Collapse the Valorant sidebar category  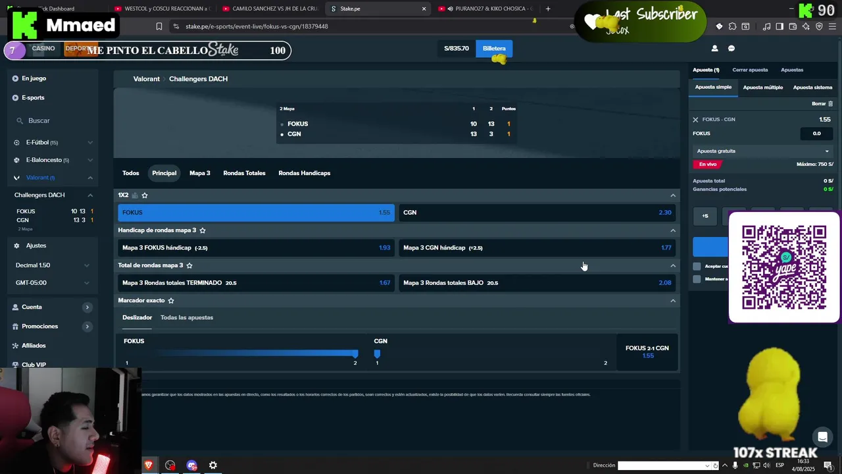pos(90,178)
